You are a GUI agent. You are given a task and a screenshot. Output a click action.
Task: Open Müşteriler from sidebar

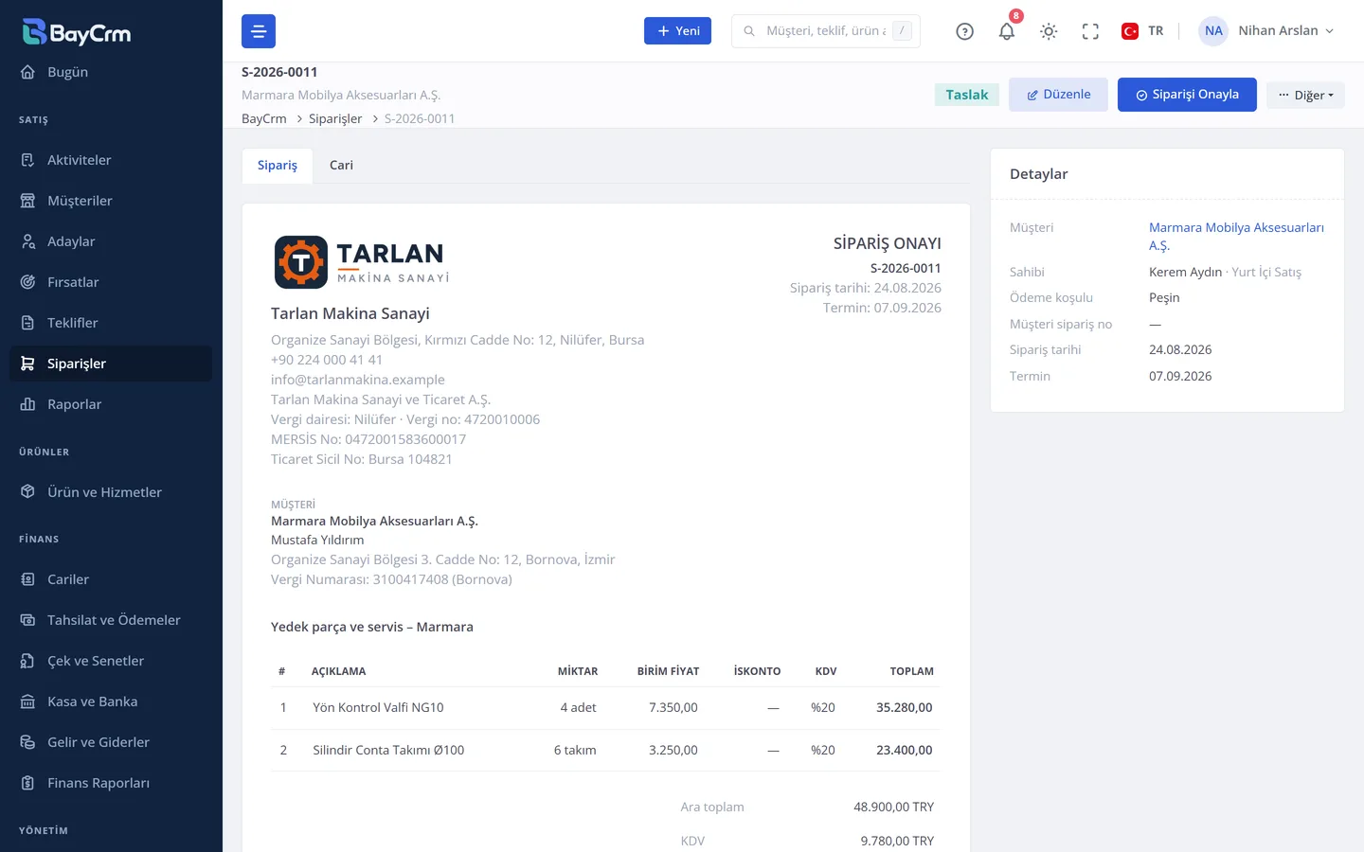111,201
